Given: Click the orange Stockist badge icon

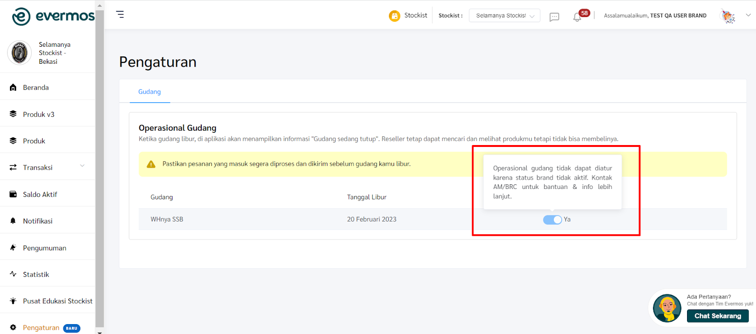Looking at the screenshot, I should pyautogui.click(x=395, y=16).
